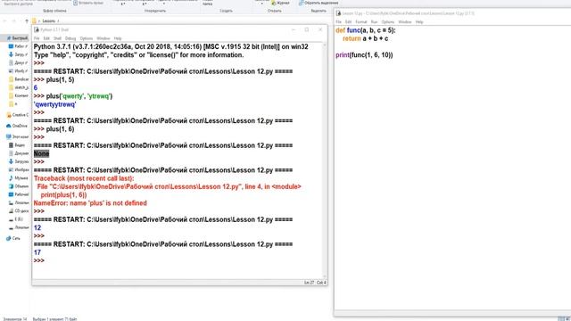Open Рабочий стол under quick access
Image resolution: width=571 pixels, height=321 pixels.
click(18, 46)
